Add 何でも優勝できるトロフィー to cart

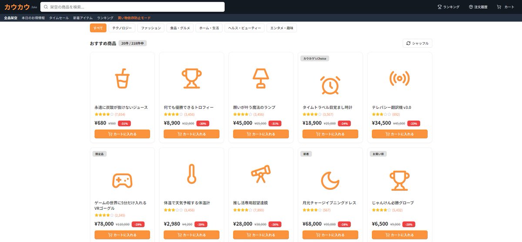[x=191, y=134]
